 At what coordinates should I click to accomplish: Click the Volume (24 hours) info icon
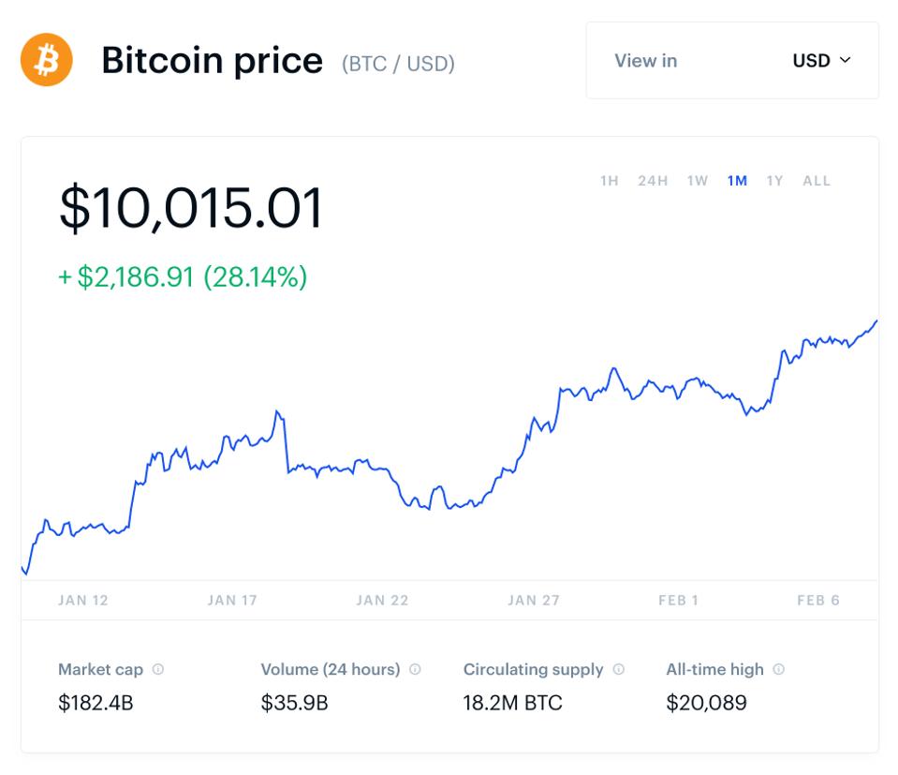coord(415,669)
